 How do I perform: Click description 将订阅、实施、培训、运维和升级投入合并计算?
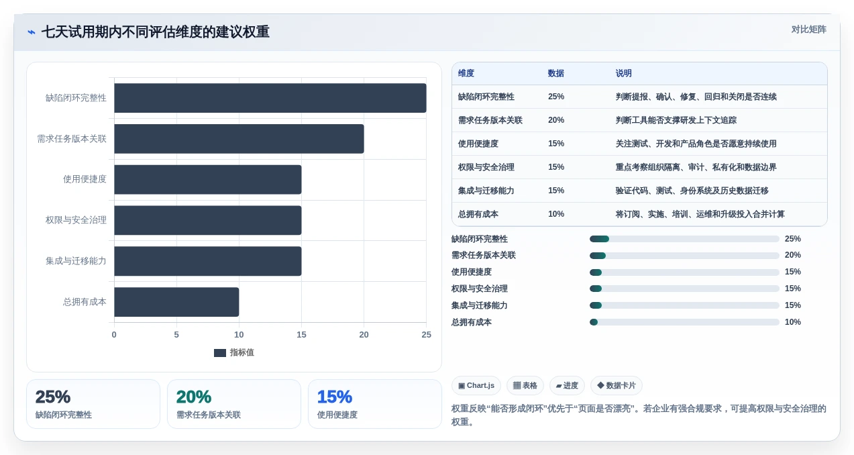(x=700, y=214)
